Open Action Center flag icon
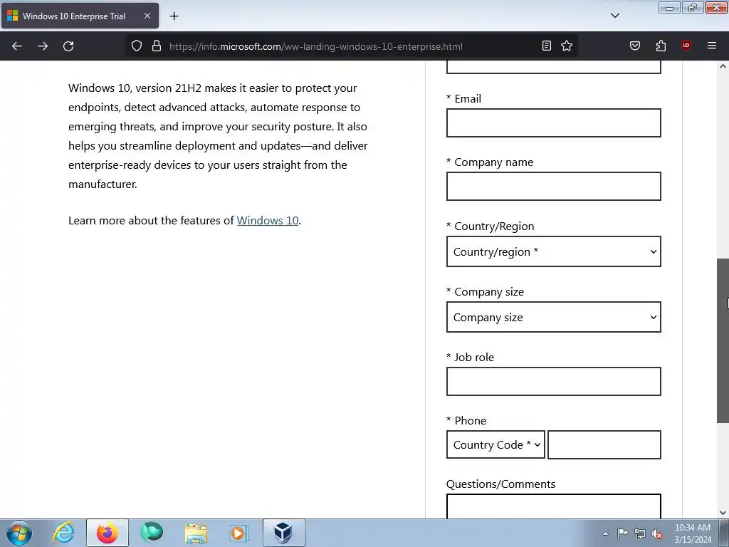729x547 pixels. pos(622,533)
